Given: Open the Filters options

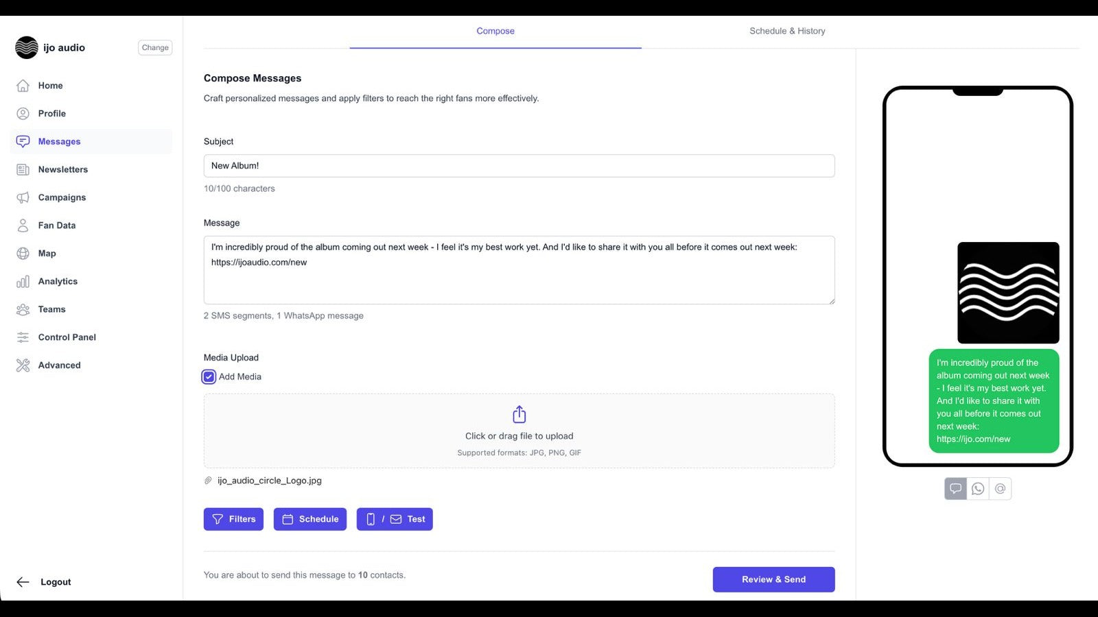Looking at the screenshot, I should 233,519.
